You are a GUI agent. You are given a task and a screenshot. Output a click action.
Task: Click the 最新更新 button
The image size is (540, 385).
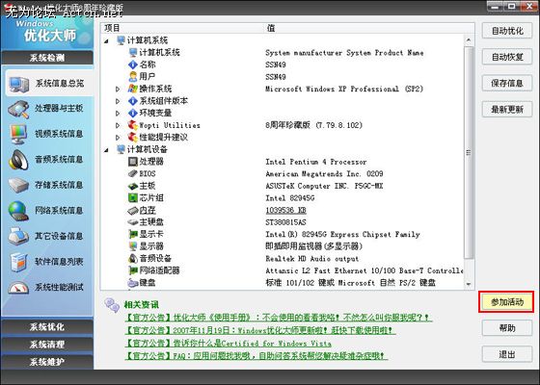507,110
